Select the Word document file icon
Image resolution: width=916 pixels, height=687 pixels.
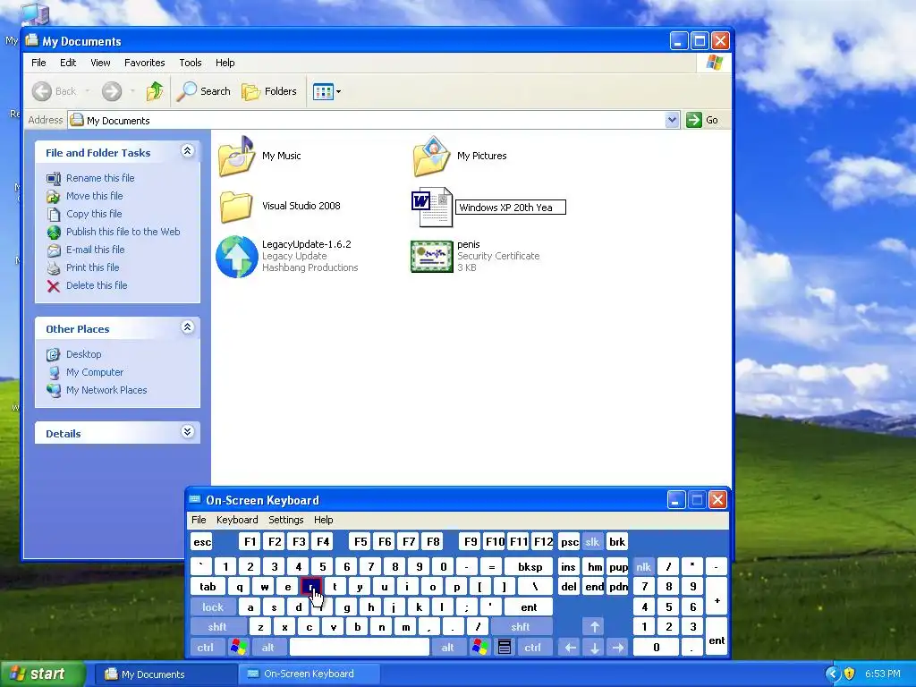coord(432,207)
